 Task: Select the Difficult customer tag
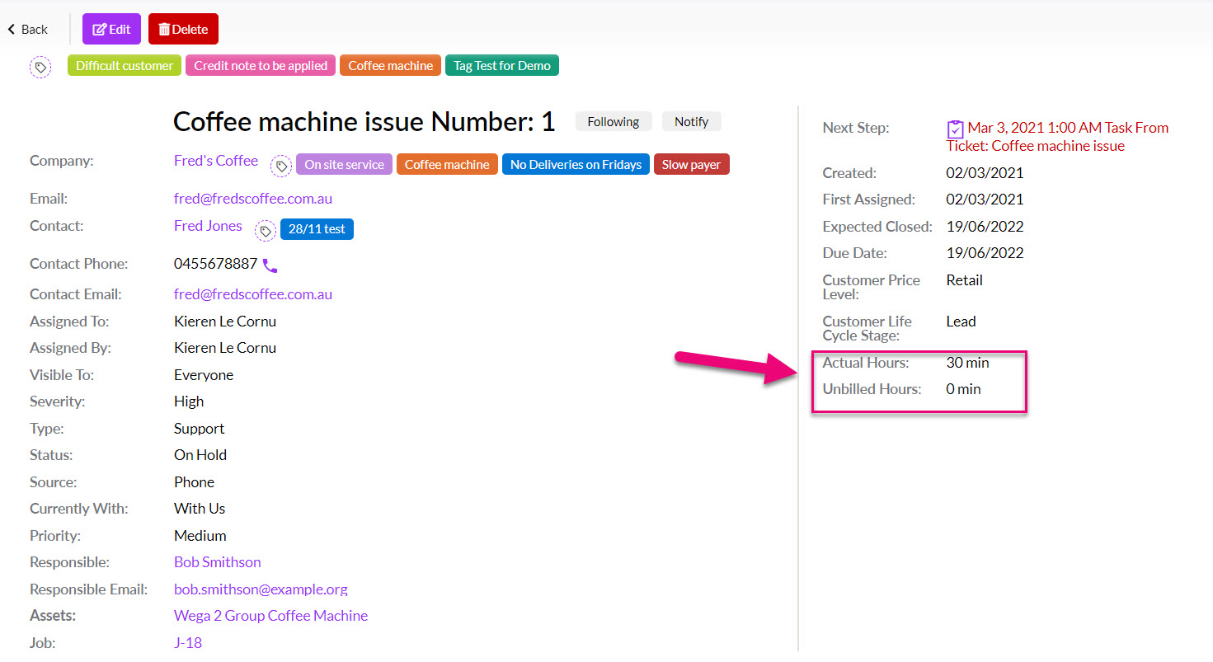[x=125, y=66]
